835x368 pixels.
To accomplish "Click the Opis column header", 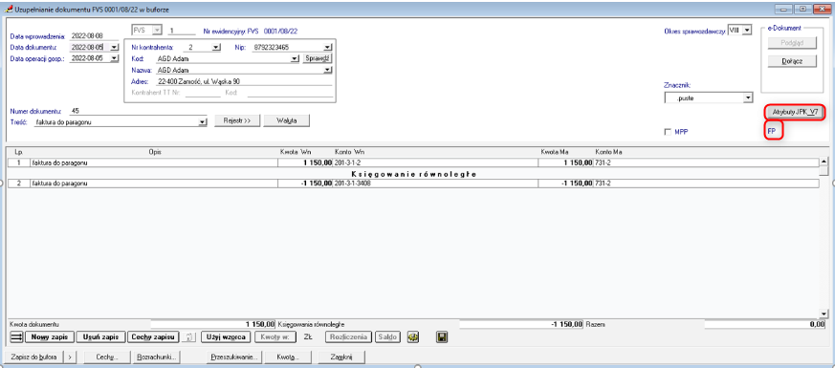I will 155,152.
